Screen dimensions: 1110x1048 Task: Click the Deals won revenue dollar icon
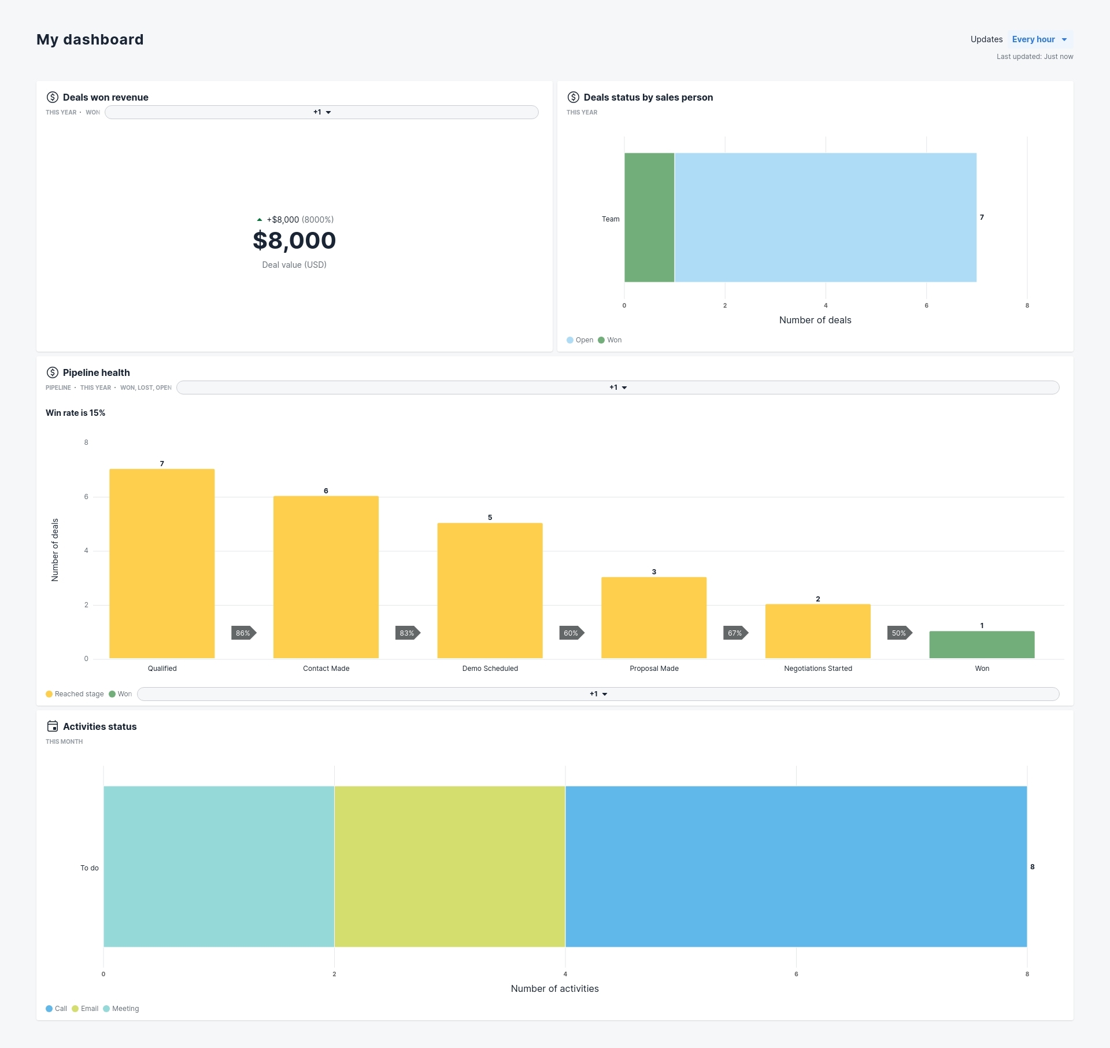(x=53, y=97)
